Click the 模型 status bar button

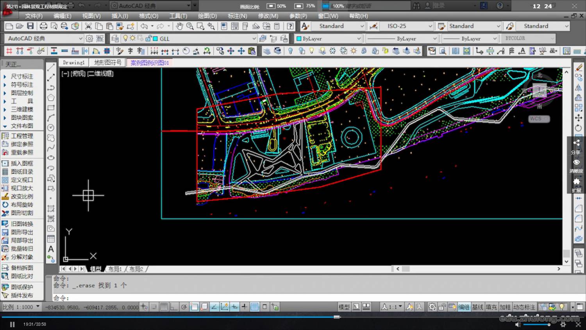344,307
